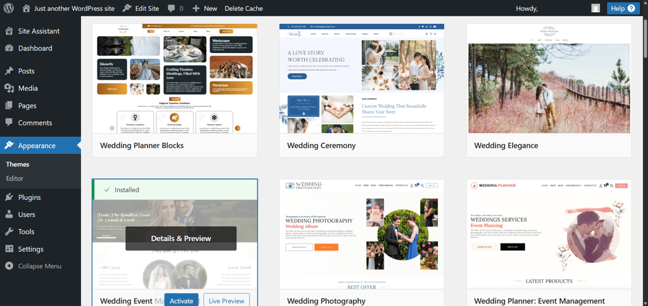Screen dimensions: 648x306
Task: Open the Users menu item
Action: click(x=27, y=215)
